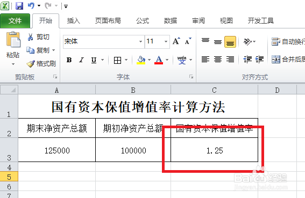The width and height of the screenshot is (305, 198).
Task: Switch to the 开发工具 tab
Action: [x=261, y=21]
